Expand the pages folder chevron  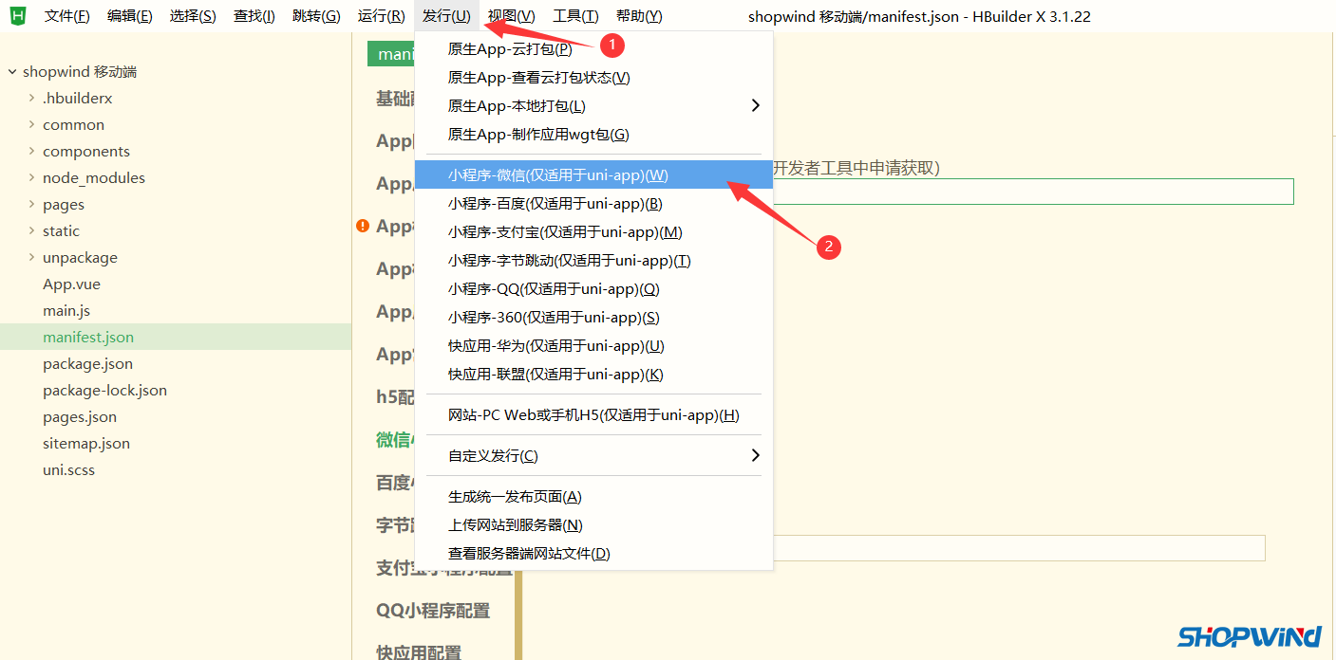(x=31, y=204)
